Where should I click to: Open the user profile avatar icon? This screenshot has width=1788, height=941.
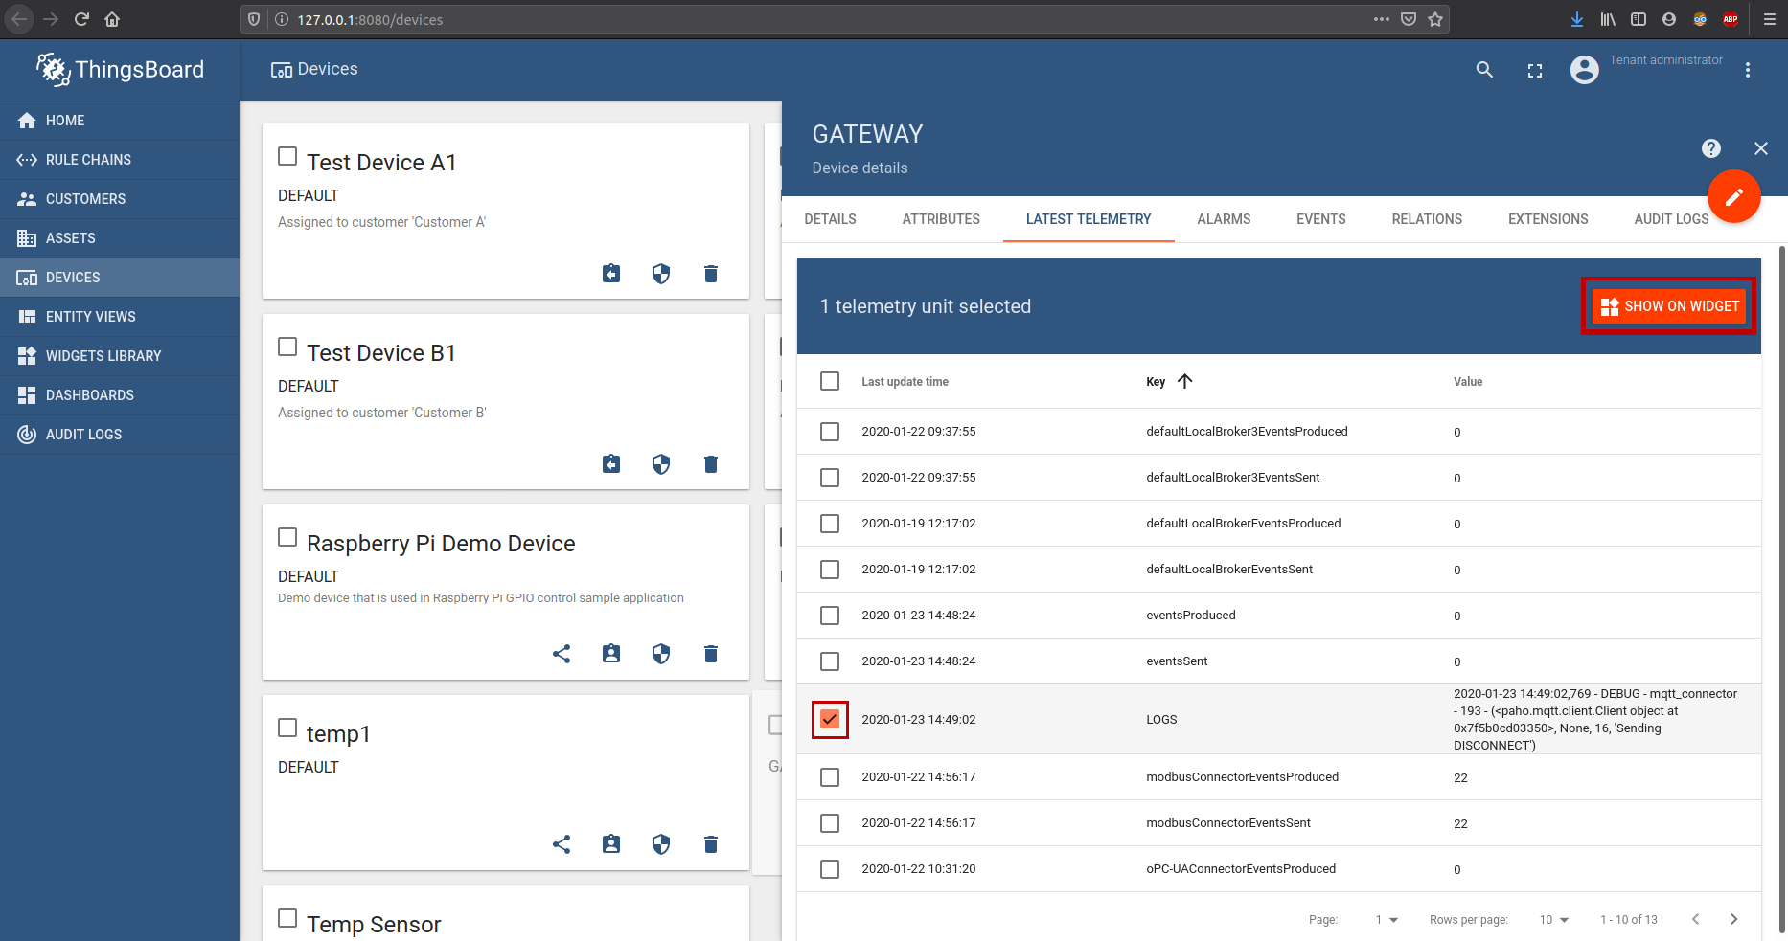pyautogui.click(x=1585, y=70)
